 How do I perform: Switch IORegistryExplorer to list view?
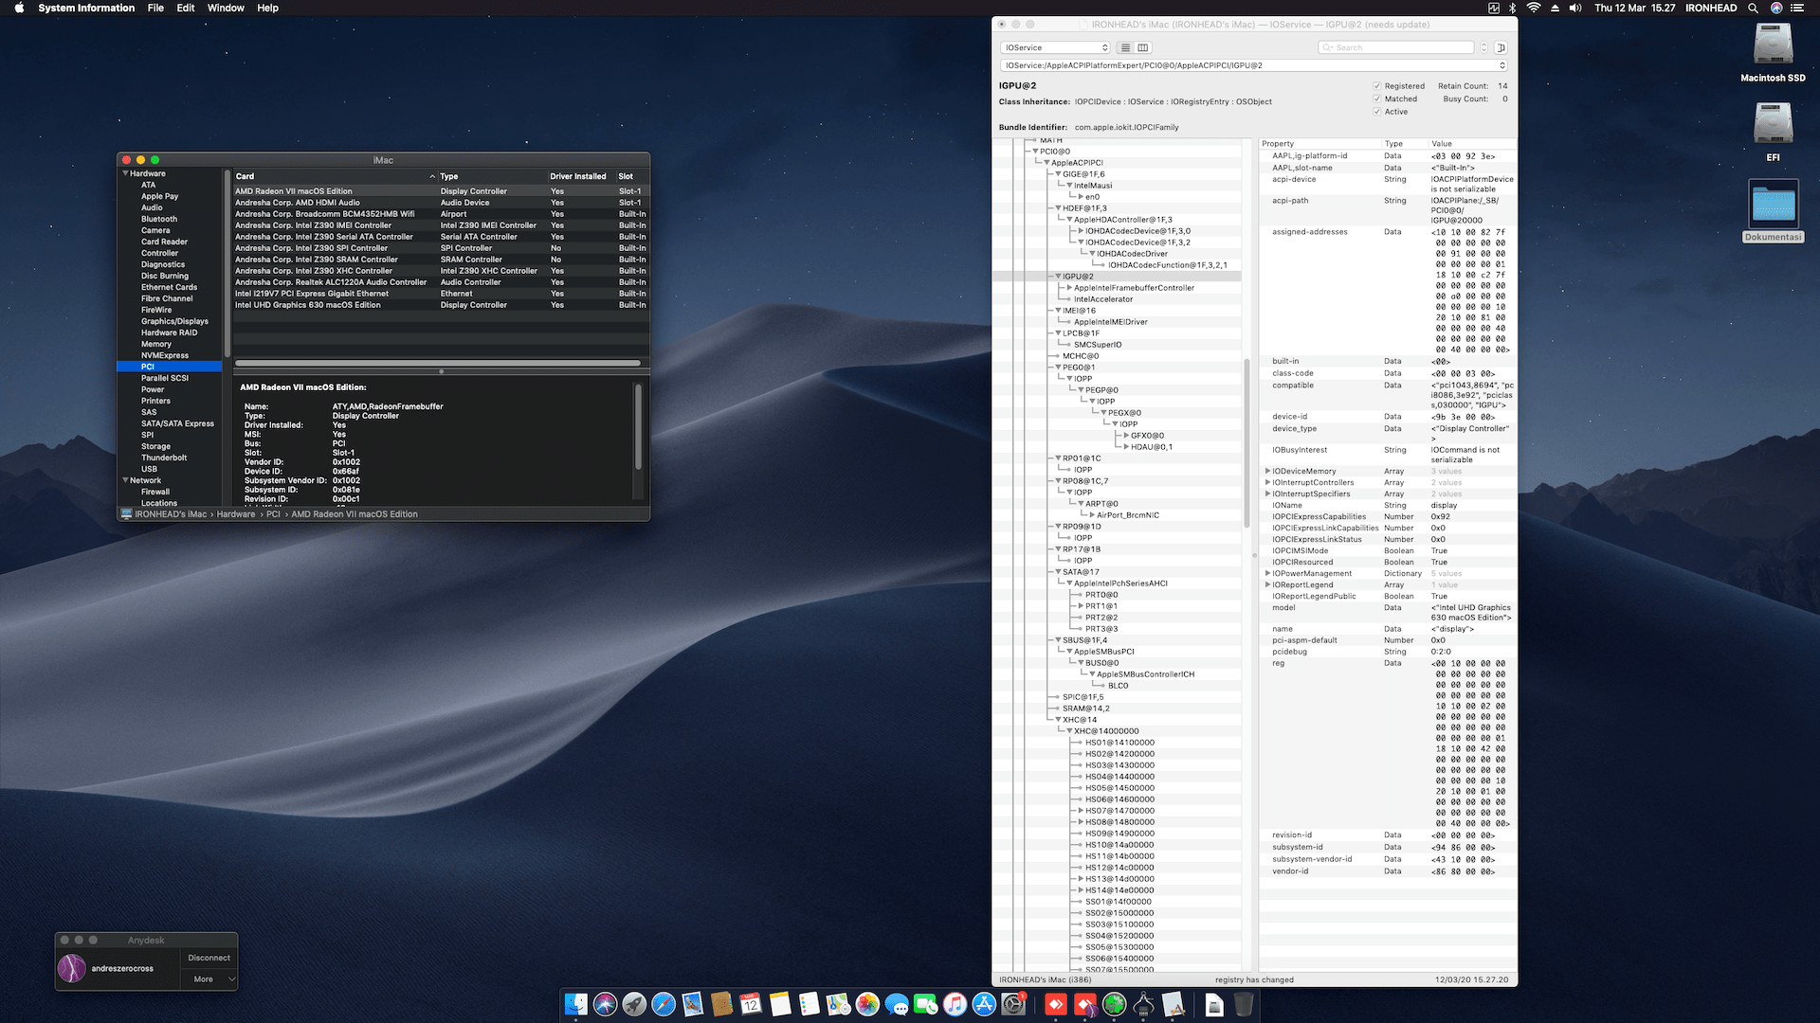(x=1125, y=47)
